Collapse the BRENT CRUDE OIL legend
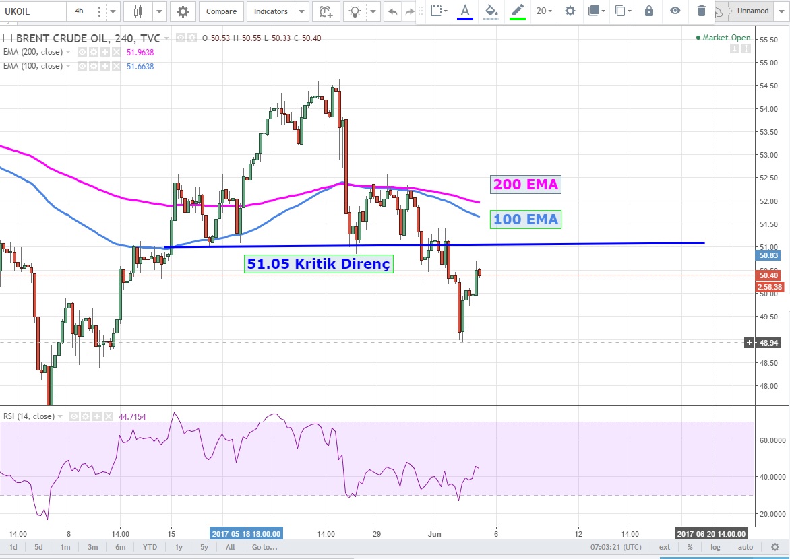This screenshot has width=790, height=559. pyautogui.click(x=7, y=38)
